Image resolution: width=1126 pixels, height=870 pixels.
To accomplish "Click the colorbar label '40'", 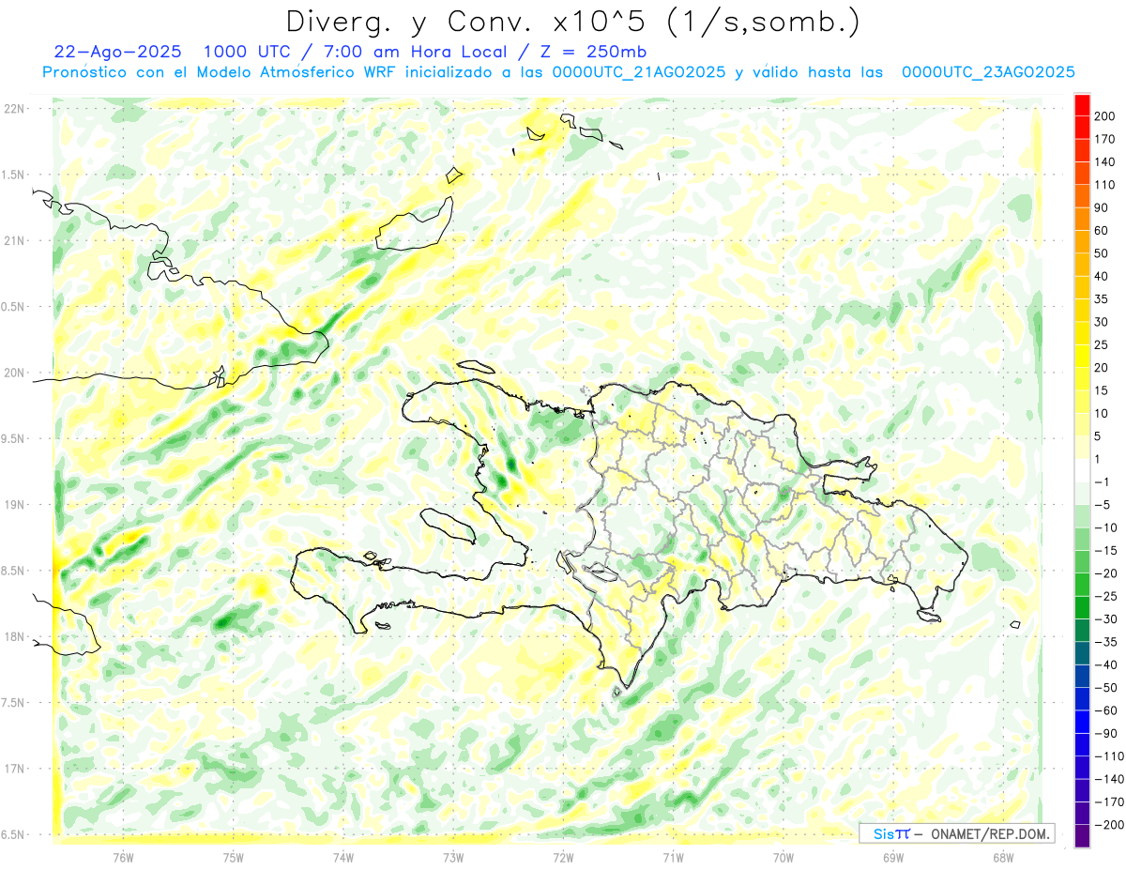I will point(1103,277).
